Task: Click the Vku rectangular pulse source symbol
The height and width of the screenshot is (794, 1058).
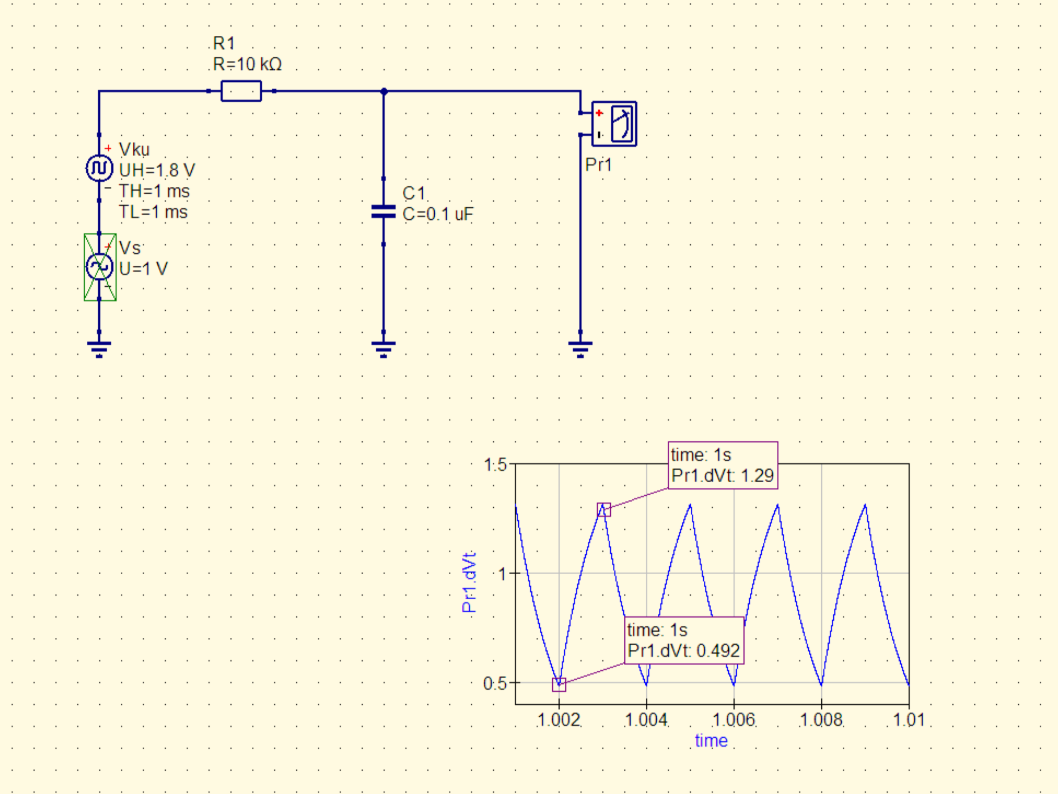Action: tap(99, 169)
